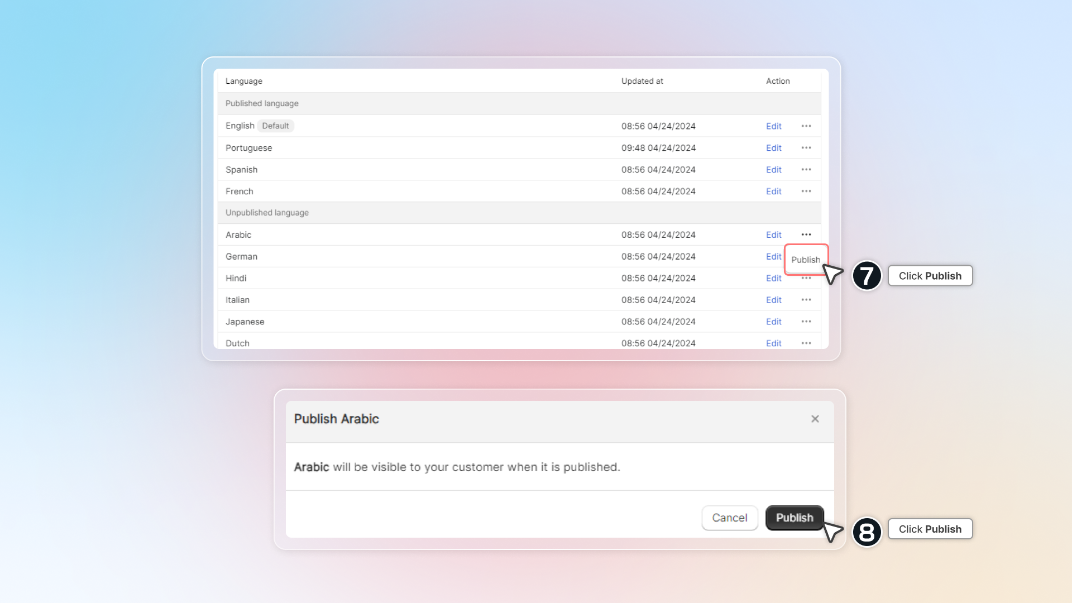Open the options menu for the Italian row

pyautogui.click(x=806, y=300)
